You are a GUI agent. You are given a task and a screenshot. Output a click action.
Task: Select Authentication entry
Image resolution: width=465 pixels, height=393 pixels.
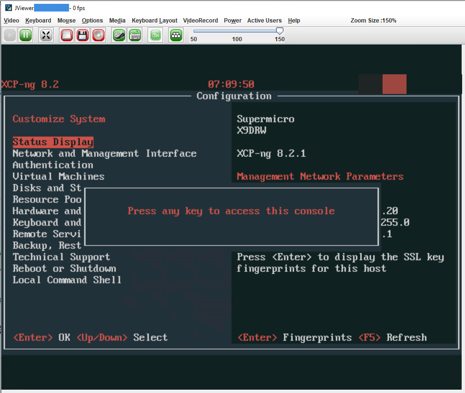click(x=53, y=165)
